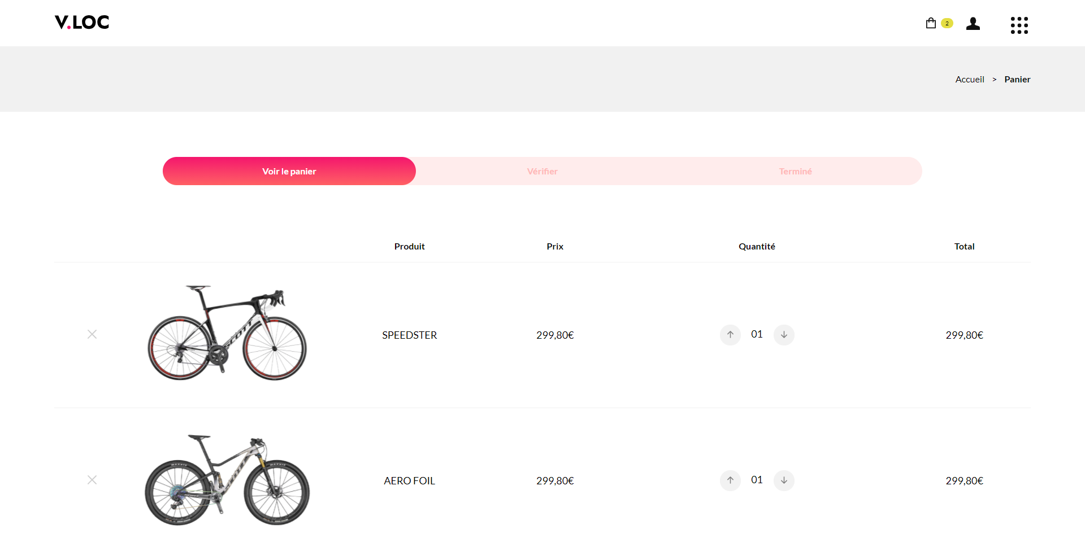
Task: Go to the V.LOC logo homepage
Action: point(82,23)
